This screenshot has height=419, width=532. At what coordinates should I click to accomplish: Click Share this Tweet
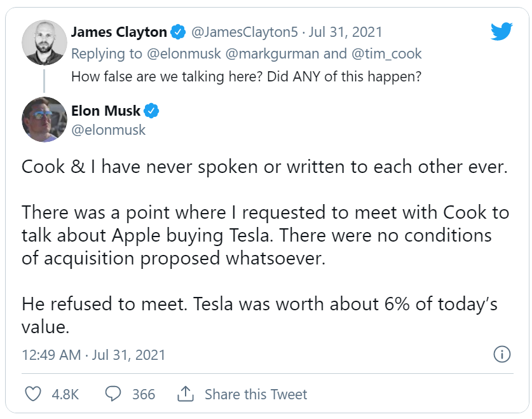[x=256, y=394]
